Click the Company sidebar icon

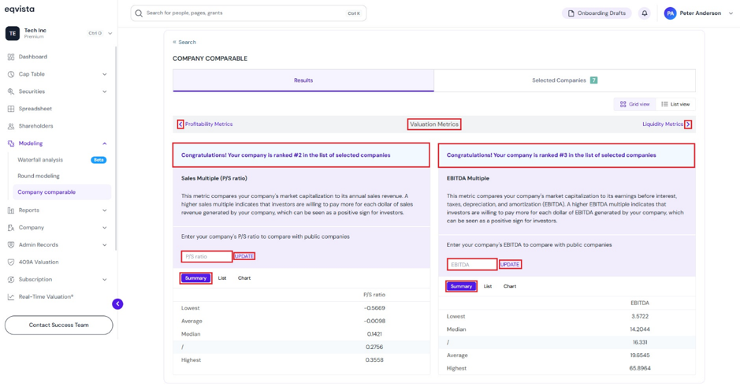pos(11,228)
